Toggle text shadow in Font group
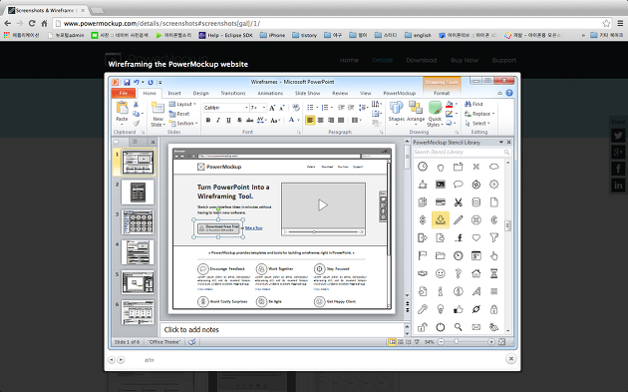The image size is (628, 392). click(239, 120)
